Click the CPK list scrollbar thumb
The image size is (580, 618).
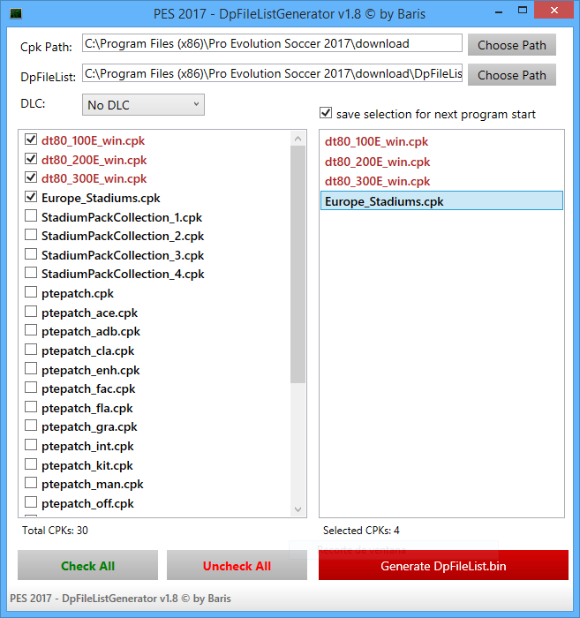[298, 264]
